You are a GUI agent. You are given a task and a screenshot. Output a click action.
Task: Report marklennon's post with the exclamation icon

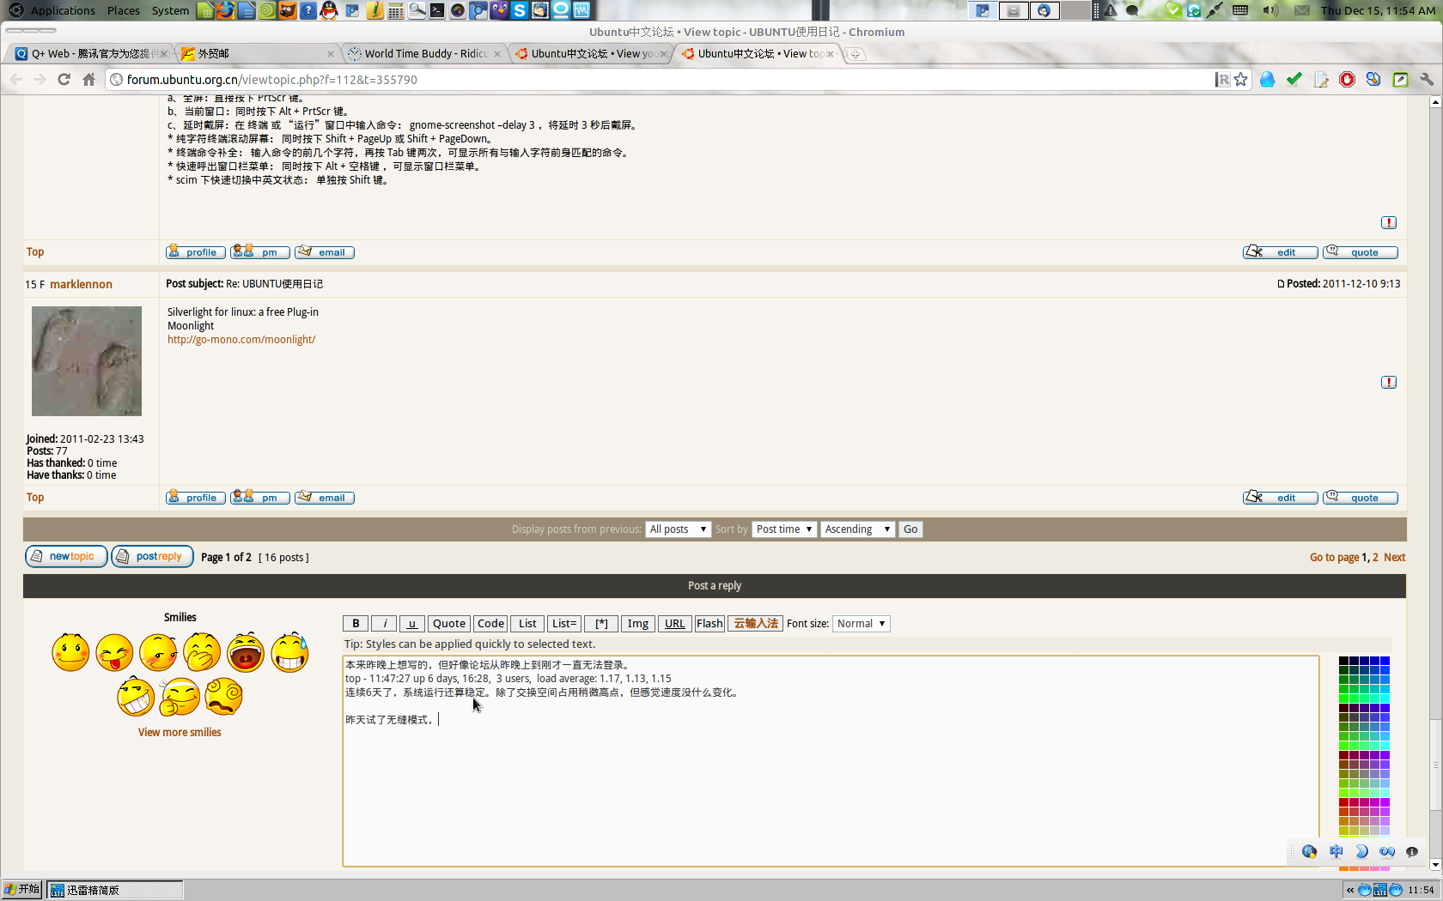(1388, 382)
